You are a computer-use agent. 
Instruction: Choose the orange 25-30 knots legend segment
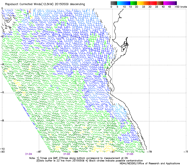pos(147,3)
